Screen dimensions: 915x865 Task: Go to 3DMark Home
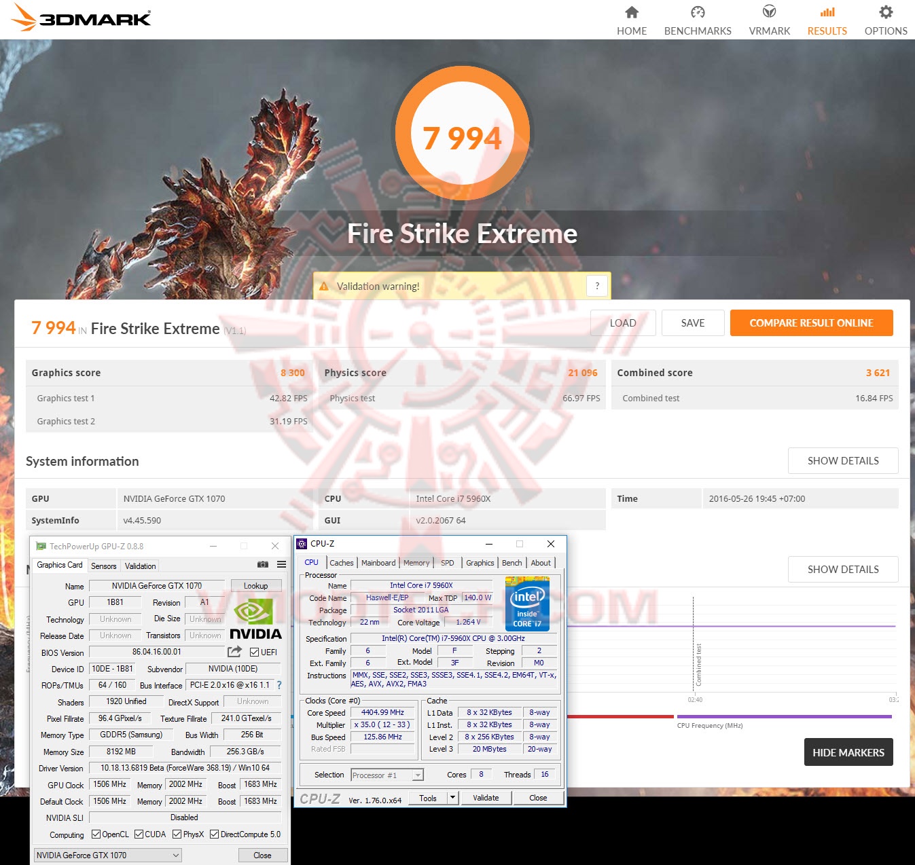point(632,20)
